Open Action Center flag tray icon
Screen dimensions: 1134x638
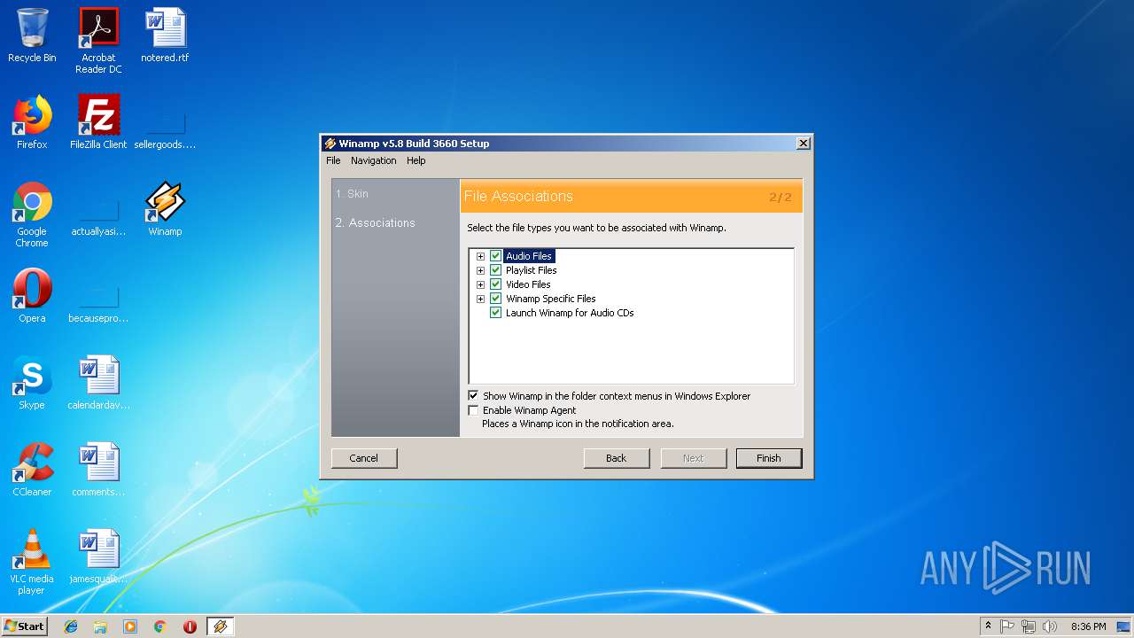1007,626
